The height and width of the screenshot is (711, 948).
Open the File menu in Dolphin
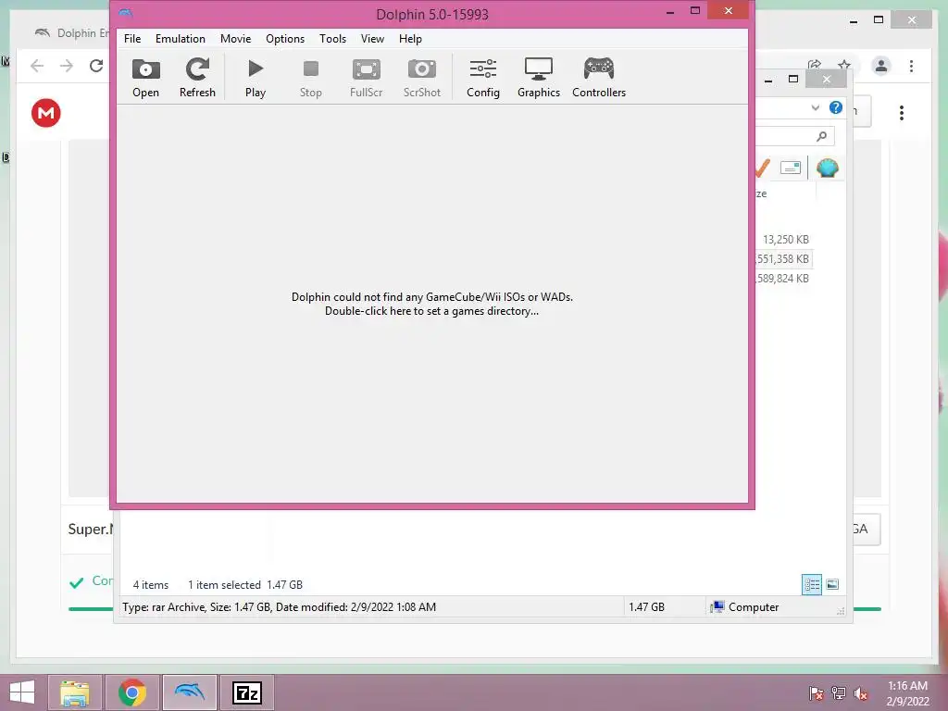pos(132,39)
